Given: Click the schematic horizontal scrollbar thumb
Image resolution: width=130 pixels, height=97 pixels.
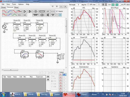Looking at the screenshot, I should point(11,70).
